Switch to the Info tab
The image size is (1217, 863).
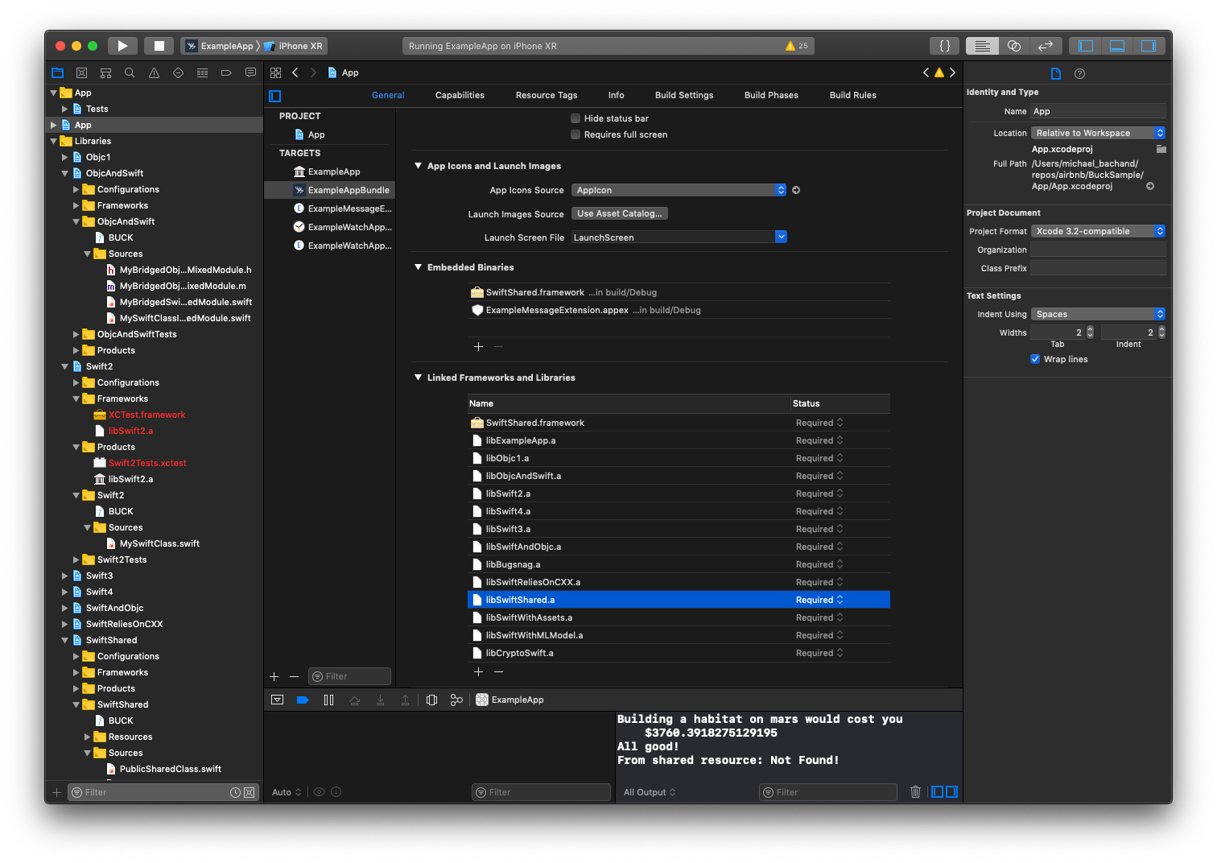tap(617, 95)
